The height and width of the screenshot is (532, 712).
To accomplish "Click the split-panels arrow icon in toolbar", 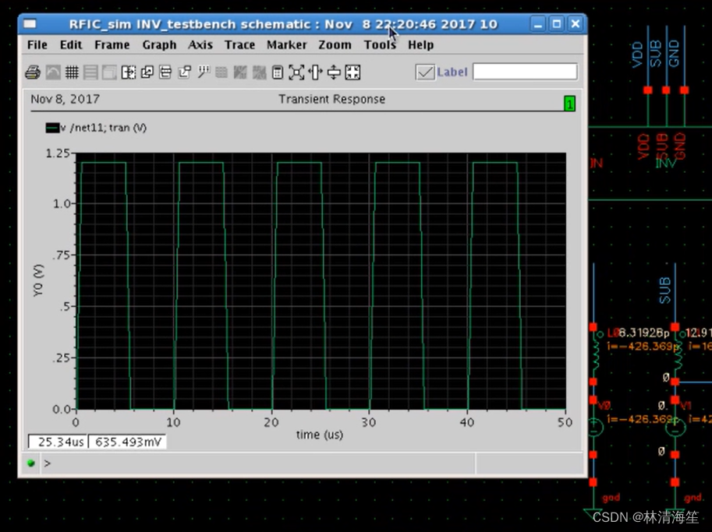I will tap(129, 72).
